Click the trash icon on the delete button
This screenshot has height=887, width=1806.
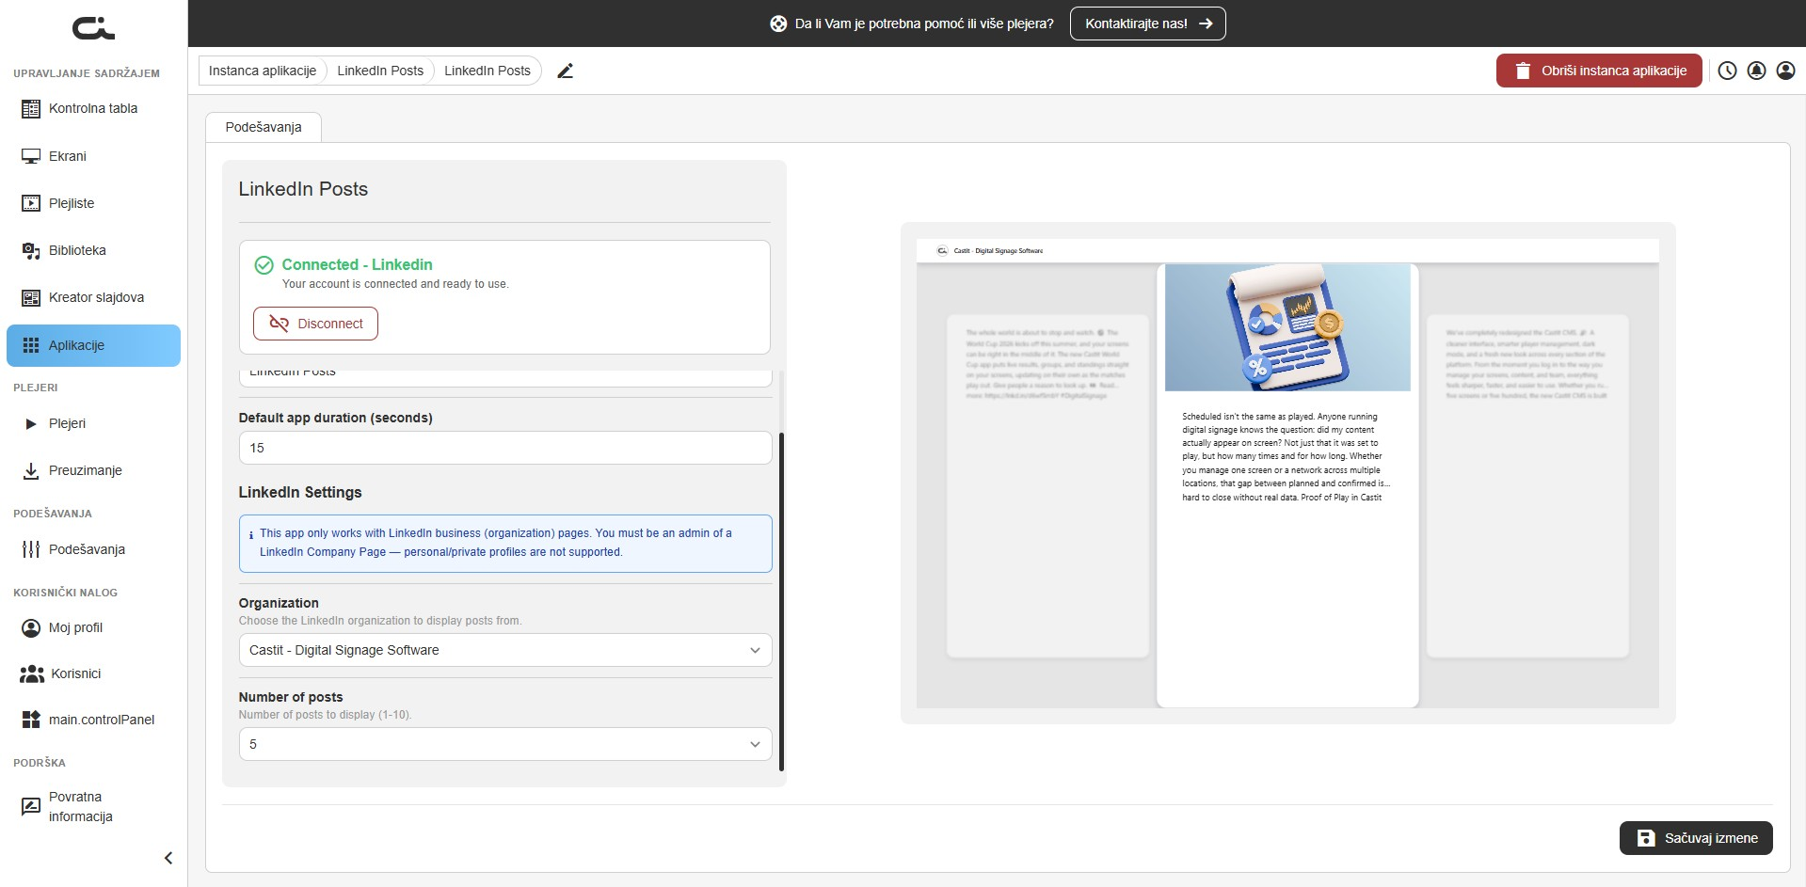coord(1523,71)
